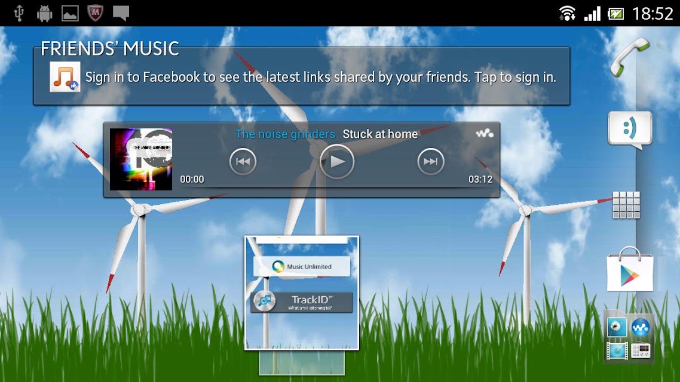Tap the sign in to Facebook message
This screenshot has width=680, height=382.
(320, 77)
